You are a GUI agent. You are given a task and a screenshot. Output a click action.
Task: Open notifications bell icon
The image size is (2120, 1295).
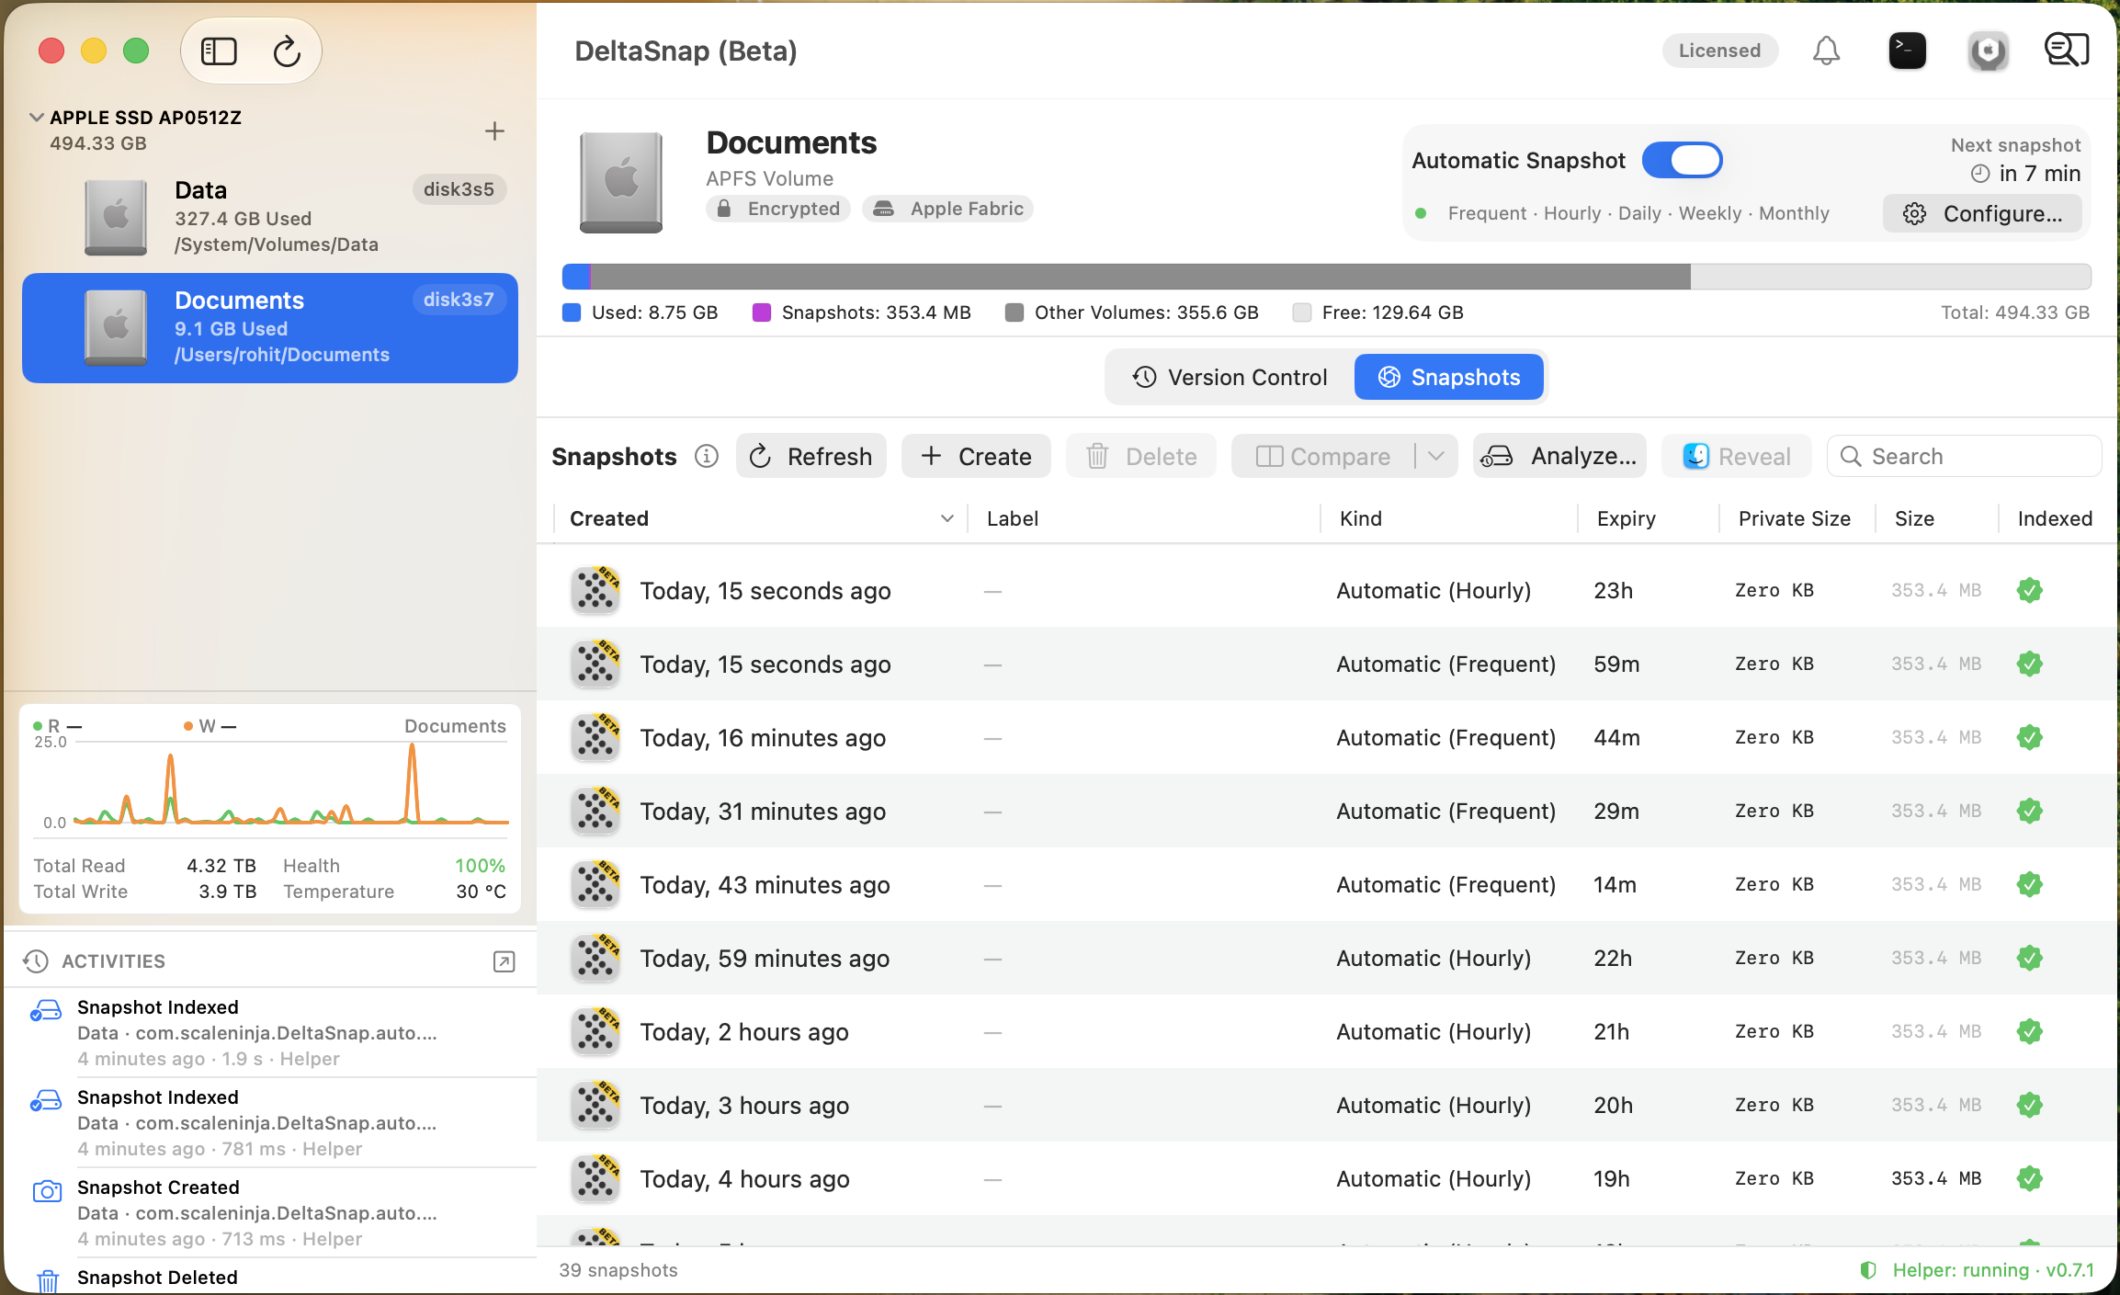(1826, 51)
